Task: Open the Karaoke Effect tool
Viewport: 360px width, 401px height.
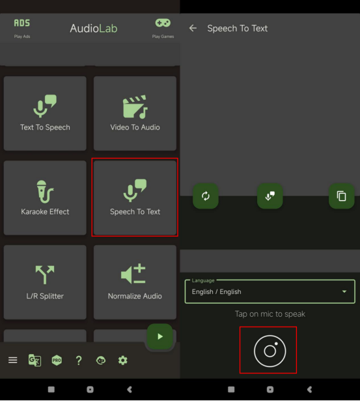Action: tap(45, 198)
